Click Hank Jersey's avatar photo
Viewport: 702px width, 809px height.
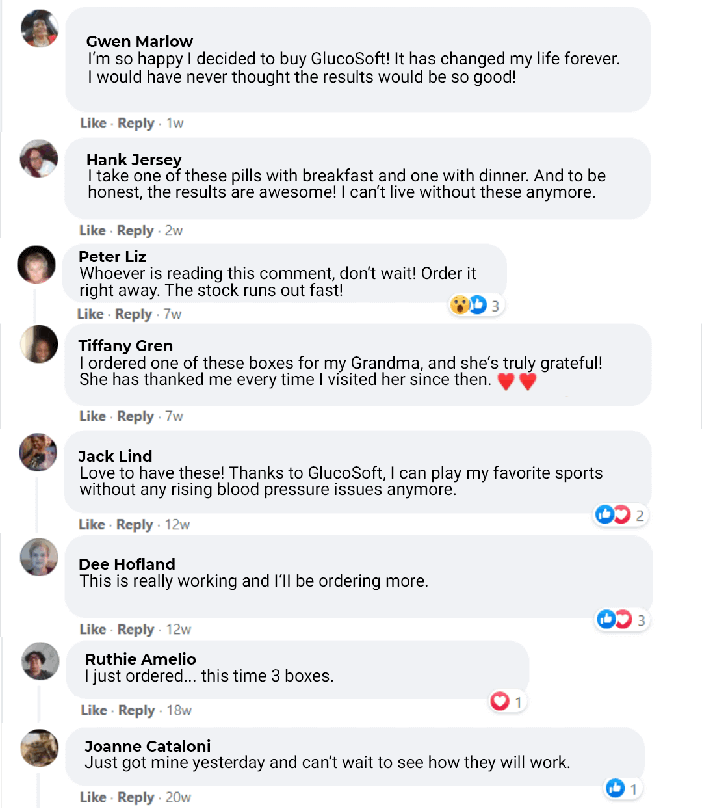tap(39, 159)
